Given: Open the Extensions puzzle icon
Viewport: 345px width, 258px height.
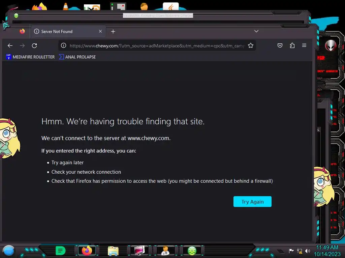Looking at the screenshot, I should point(292,45).
